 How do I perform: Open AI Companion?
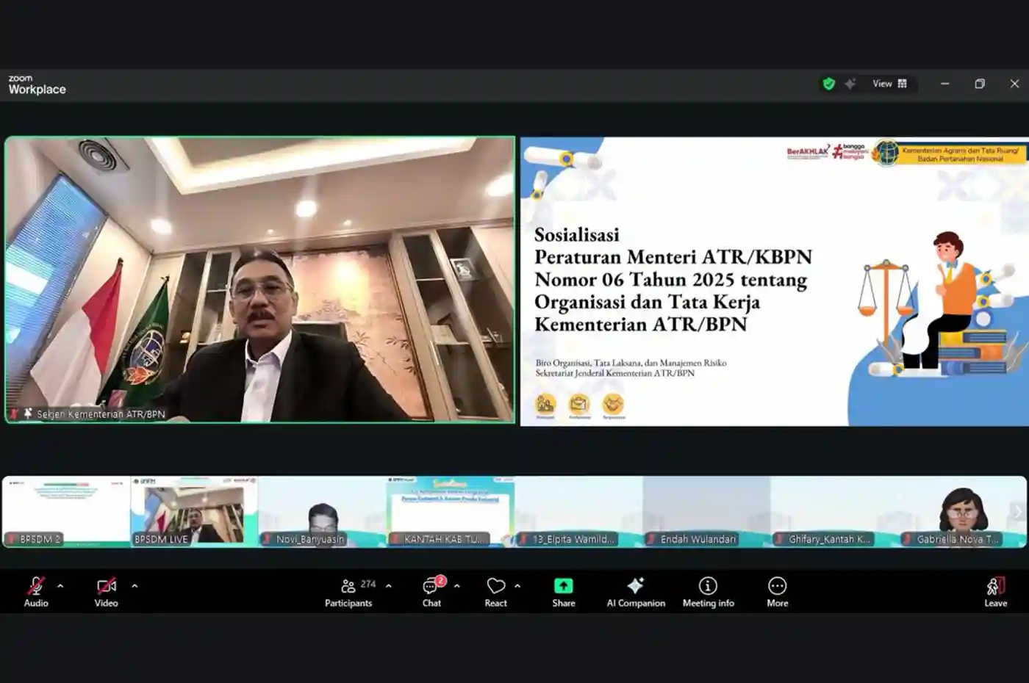(x=635, y=586)
